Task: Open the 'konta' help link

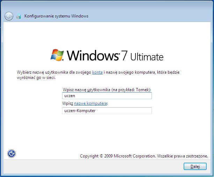Action: (x=97, y=72)
